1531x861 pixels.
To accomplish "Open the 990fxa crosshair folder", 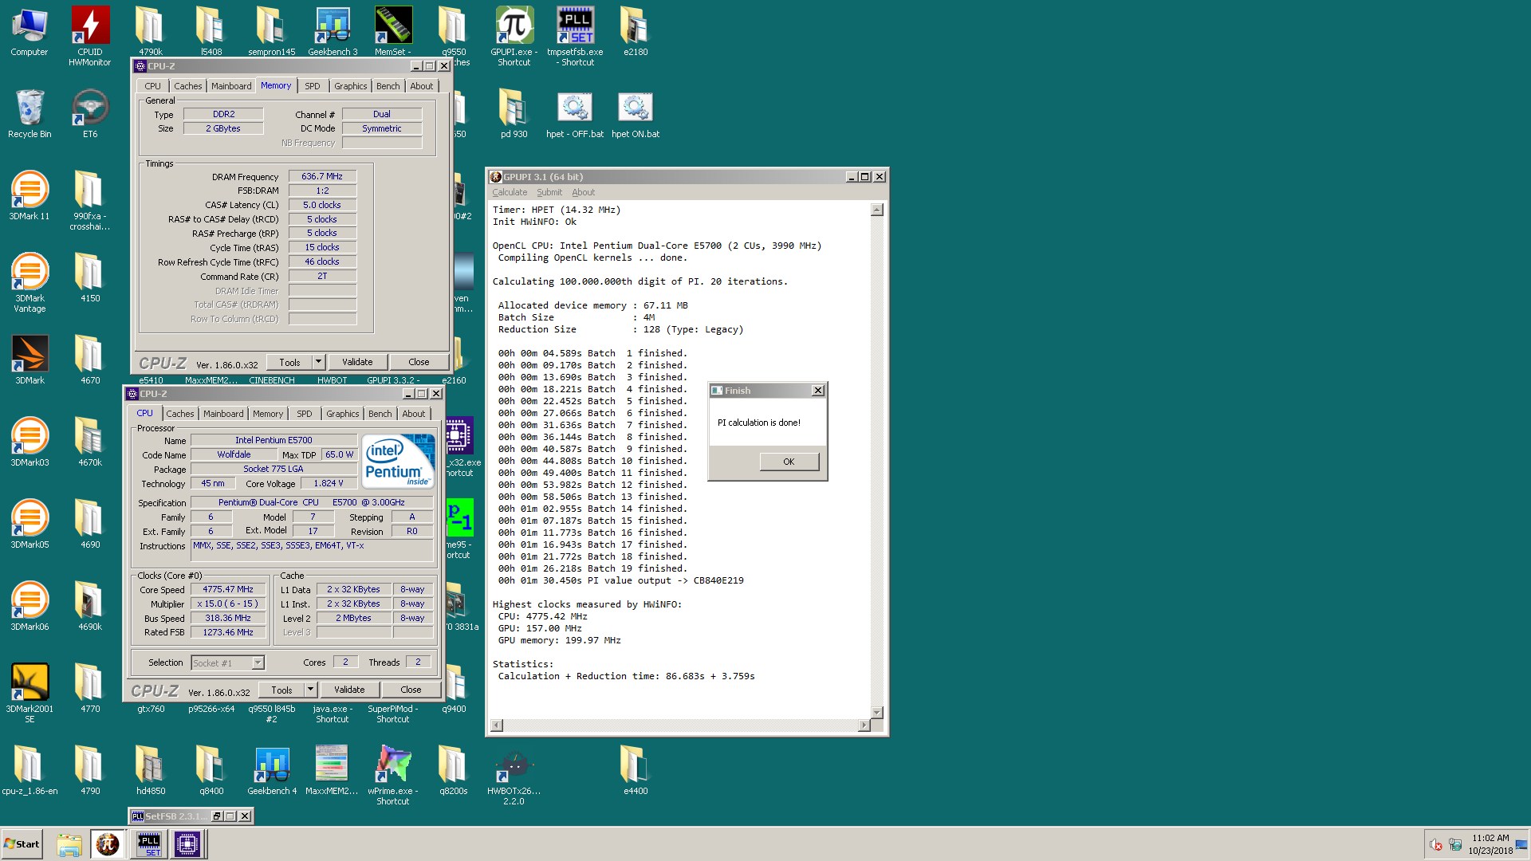I will point(90,201).
